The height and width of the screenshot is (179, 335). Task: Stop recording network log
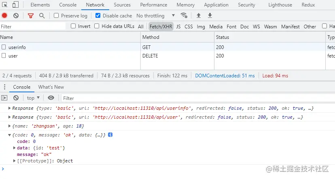[x=4, y=16]
